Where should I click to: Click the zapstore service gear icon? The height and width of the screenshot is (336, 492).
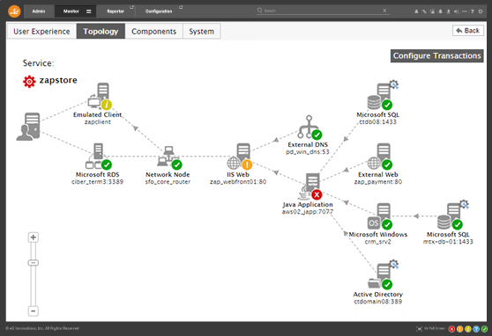29,82
